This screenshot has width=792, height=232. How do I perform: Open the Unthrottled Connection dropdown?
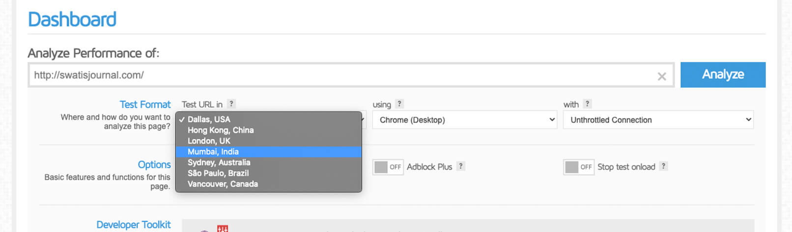pos(658,120)
